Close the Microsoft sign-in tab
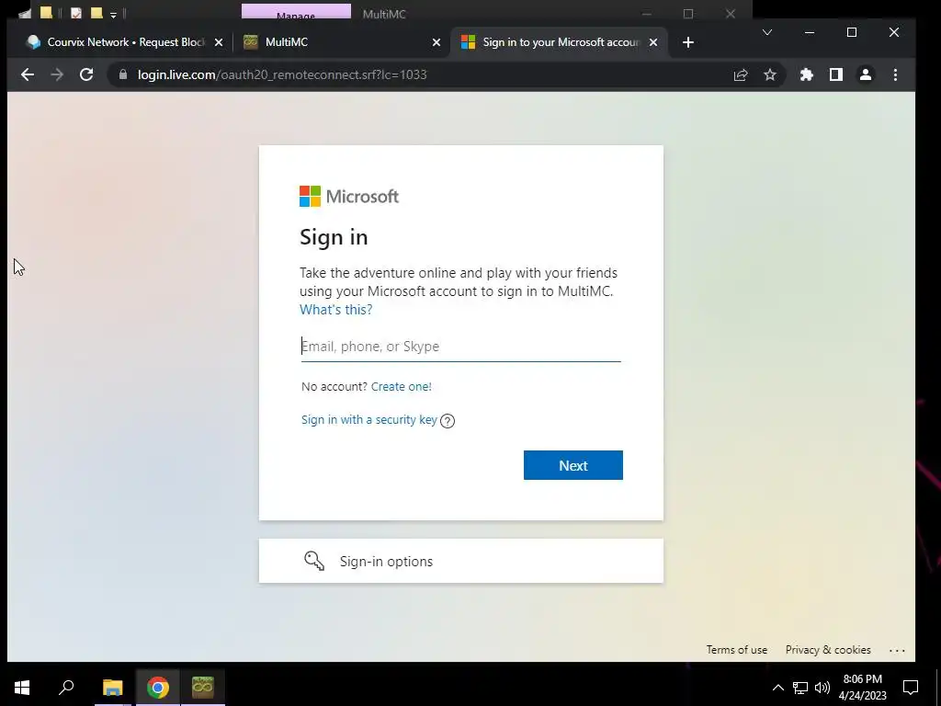Image resolution: width=941 pixels, height=706 pixels. (x=653, y=42)
